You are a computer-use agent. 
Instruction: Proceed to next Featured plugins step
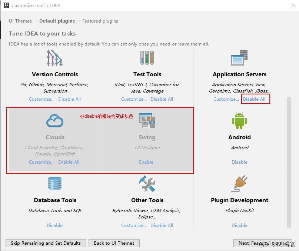(263, 243)
